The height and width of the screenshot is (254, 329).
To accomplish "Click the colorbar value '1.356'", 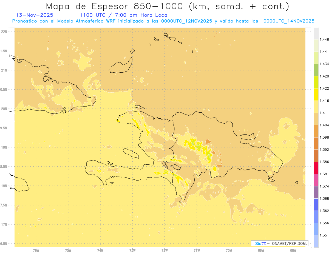I will tap(324, 223).
